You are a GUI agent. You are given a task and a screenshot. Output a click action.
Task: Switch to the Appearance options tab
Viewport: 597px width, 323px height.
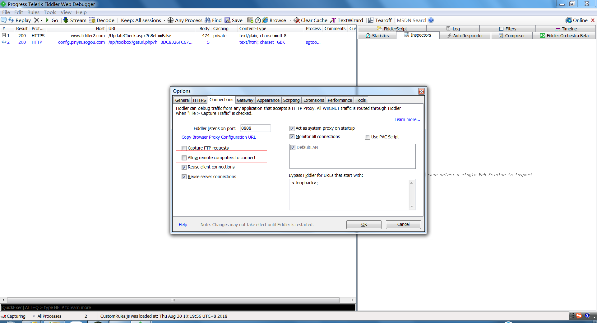(268, 100)
